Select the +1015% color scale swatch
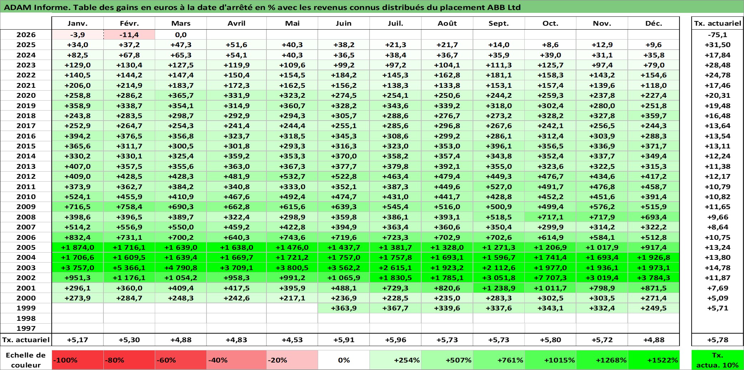Image resolution: width=744 pixels, height=370 pixels. (x=550, y=360)
